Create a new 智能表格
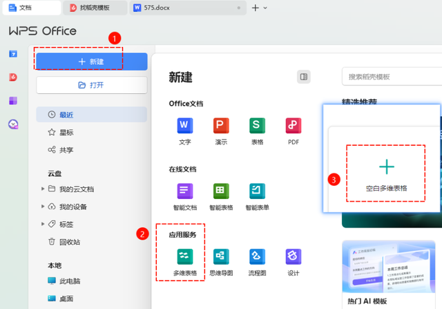This screenshot has width=442, height=309. (221, 197)
